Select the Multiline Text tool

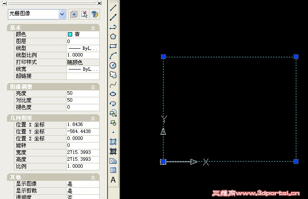pos(113,180)
